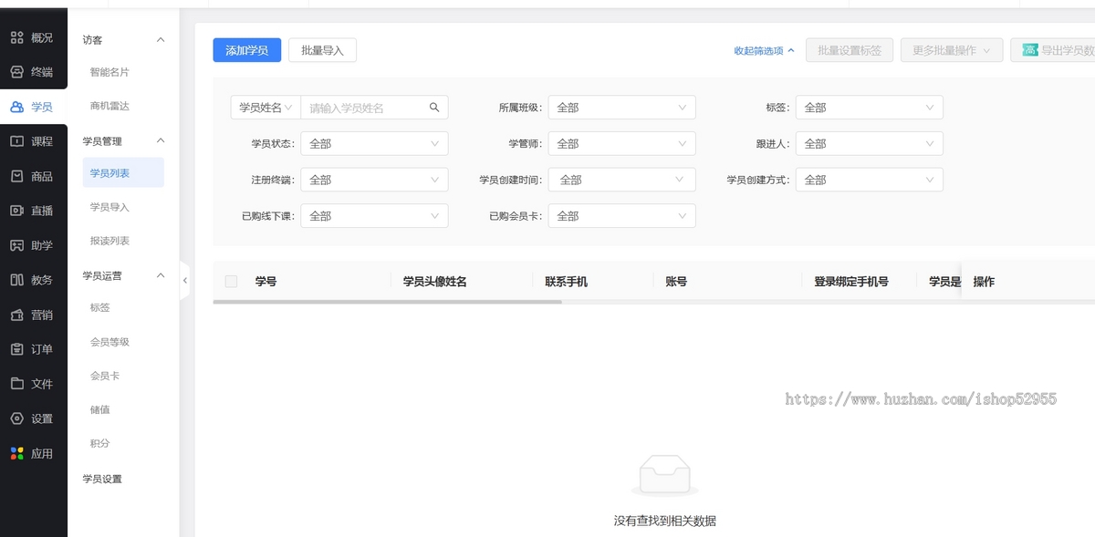Open the 设置 settings gear icon
The width and height of the screenshot is (1095, 537).
click(16, 418)
